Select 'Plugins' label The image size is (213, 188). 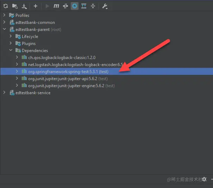(29, 44)
